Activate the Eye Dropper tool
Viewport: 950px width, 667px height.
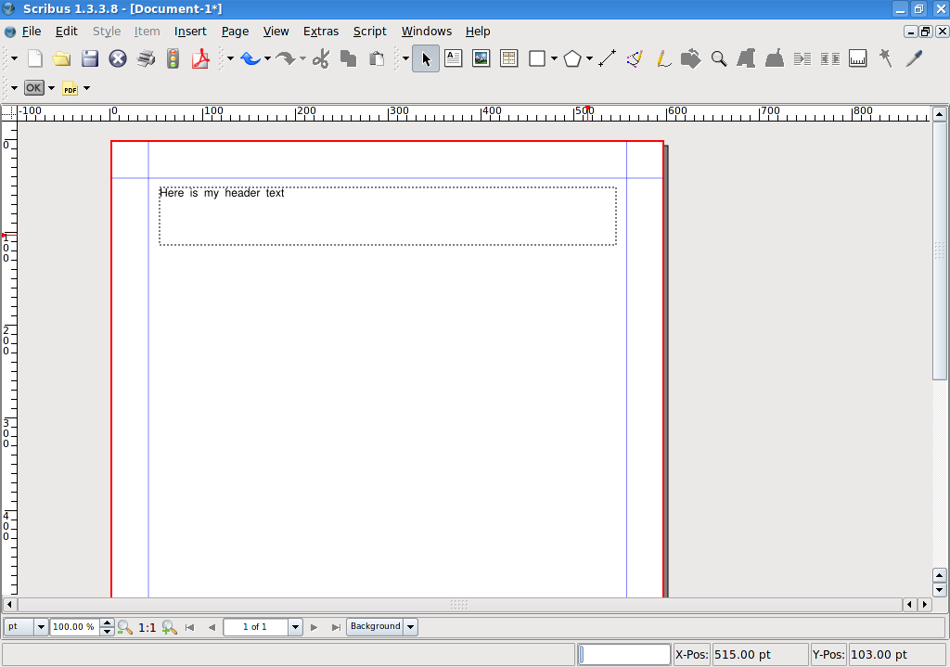pos(914,58)
